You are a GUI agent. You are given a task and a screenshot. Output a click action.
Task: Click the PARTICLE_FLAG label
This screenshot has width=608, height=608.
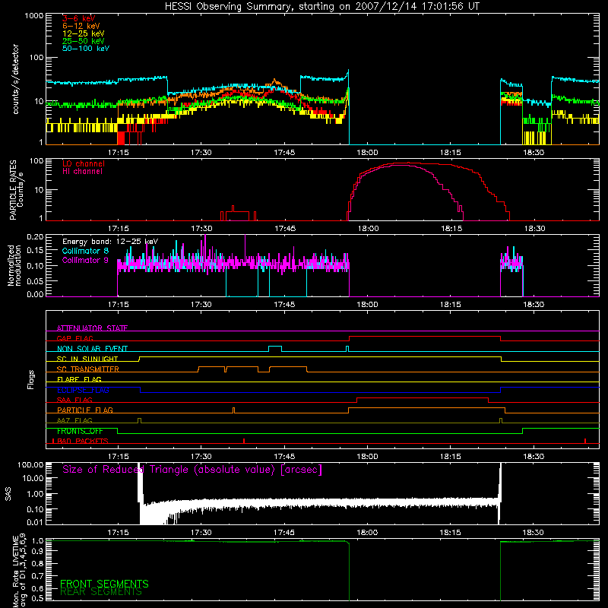[85, 410]
